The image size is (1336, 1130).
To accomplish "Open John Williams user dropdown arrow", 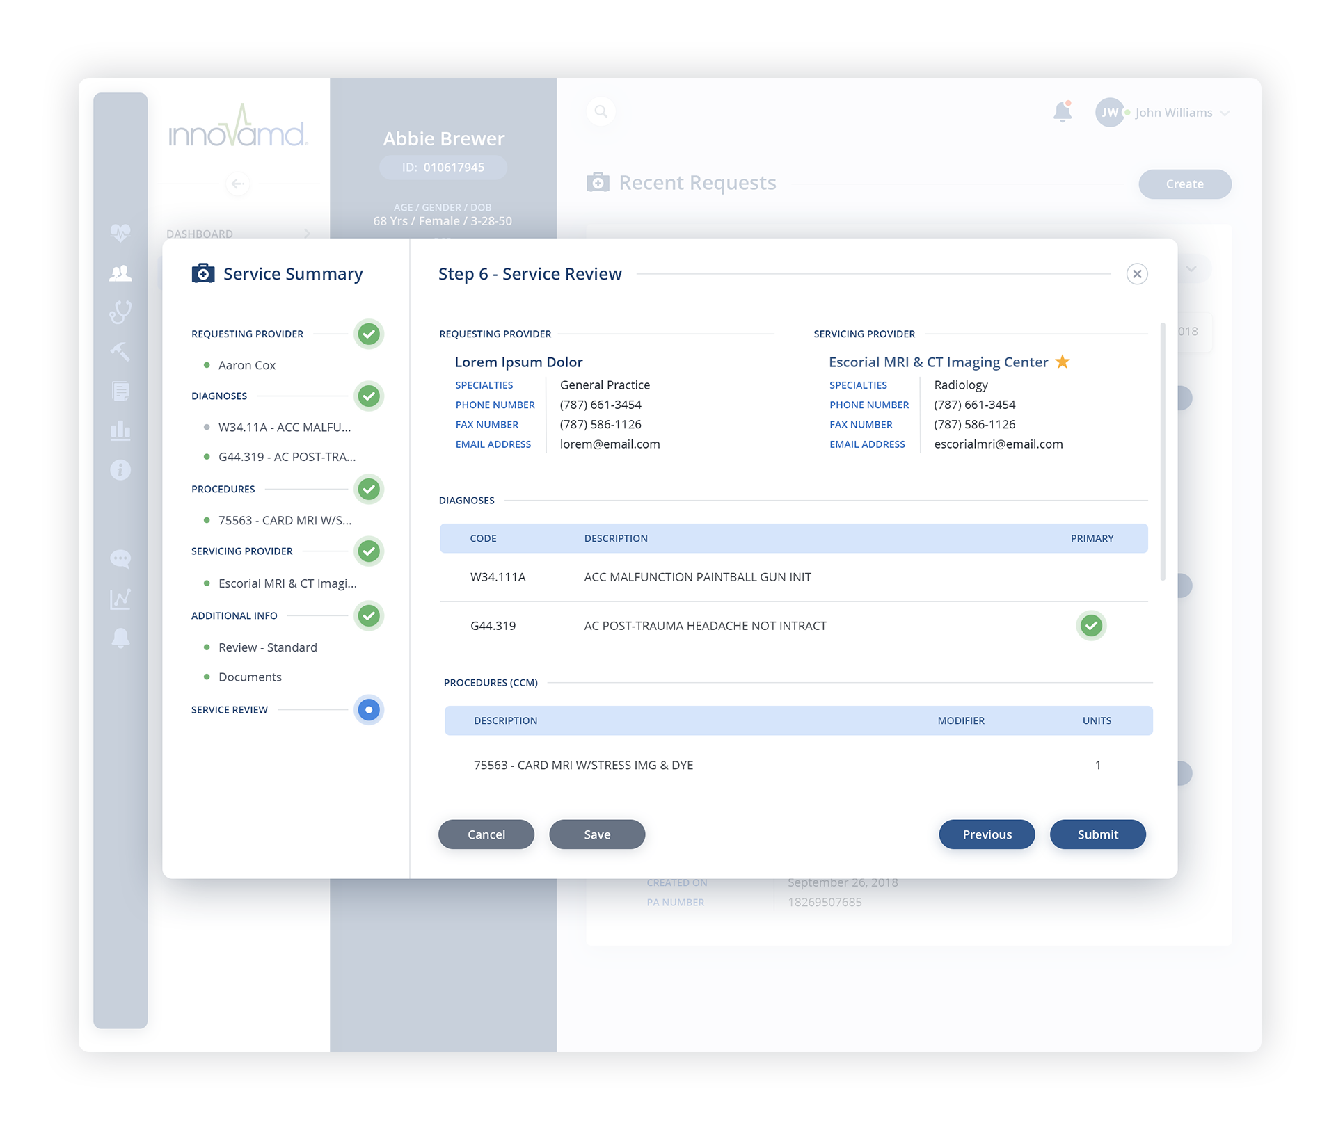I will click(1225, 113).
